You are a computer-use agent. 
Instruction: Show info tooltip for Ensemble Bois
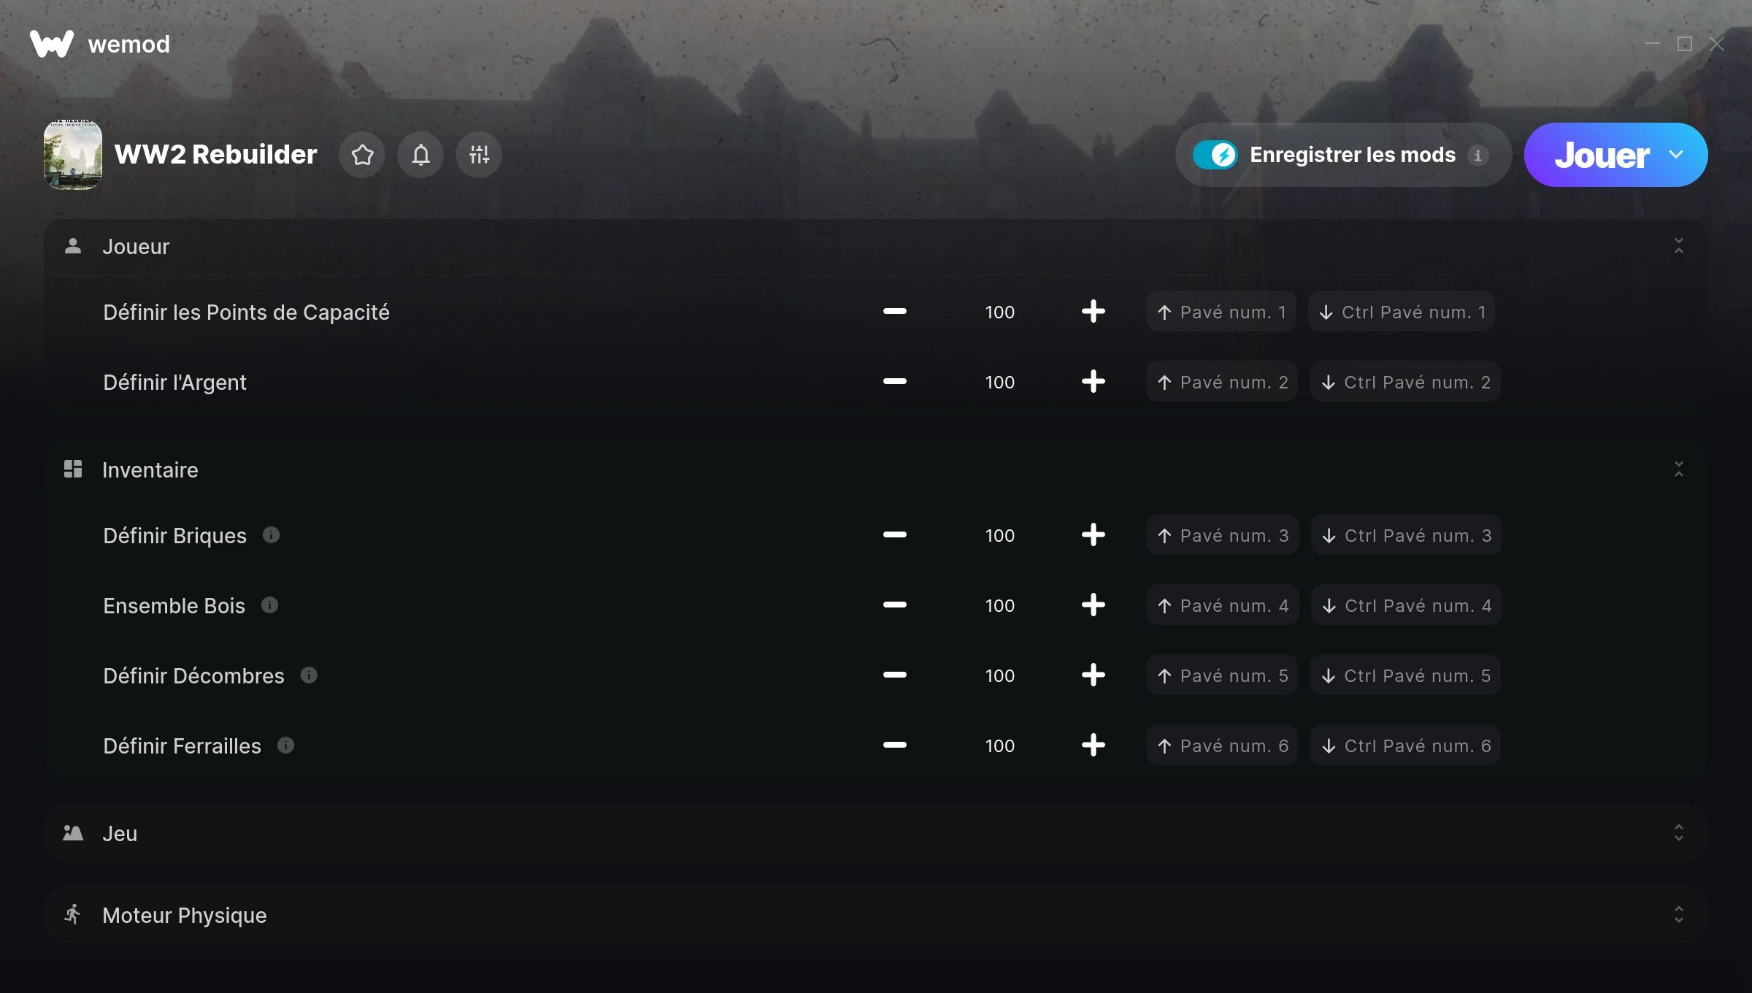[269, 605]
